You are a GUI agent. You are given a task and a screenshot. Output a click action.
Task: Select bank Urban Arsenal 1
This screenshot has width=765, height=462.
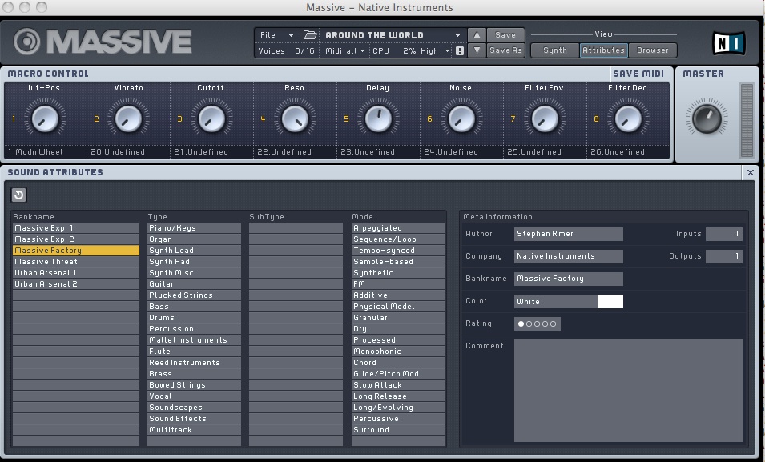pos(75,273)
